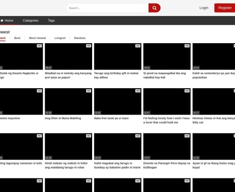Sort videos by Most viewed

point(37,38)
